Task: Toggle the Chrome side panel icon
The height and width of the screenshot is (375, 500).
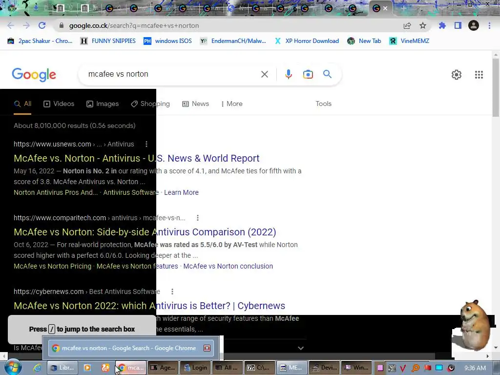Action: pyautogui.click(x=458, y=25)
